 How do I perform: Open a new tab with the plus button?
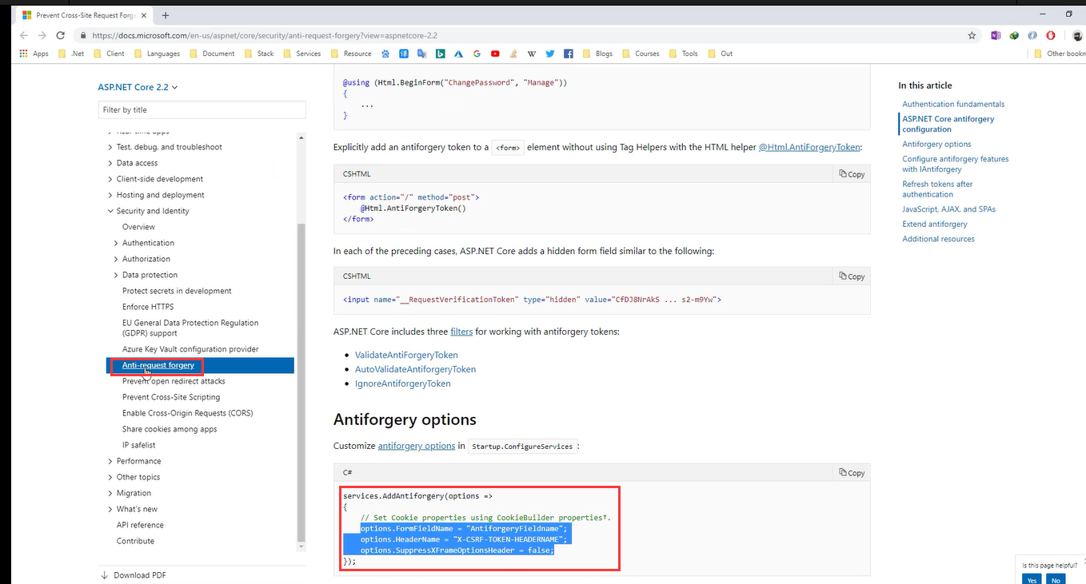[166, 15]
